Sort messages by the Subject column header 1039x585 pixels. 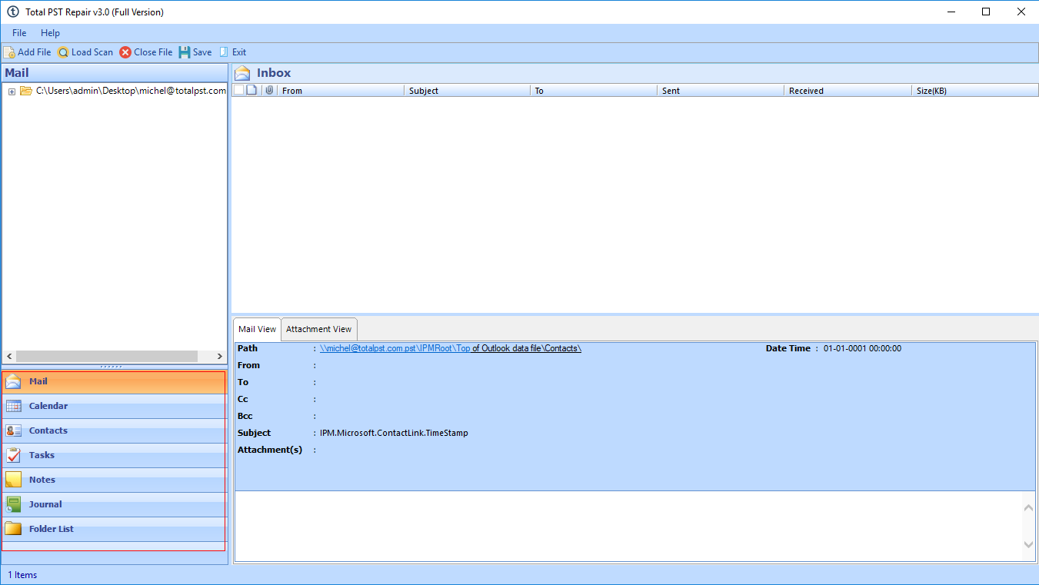424,91
